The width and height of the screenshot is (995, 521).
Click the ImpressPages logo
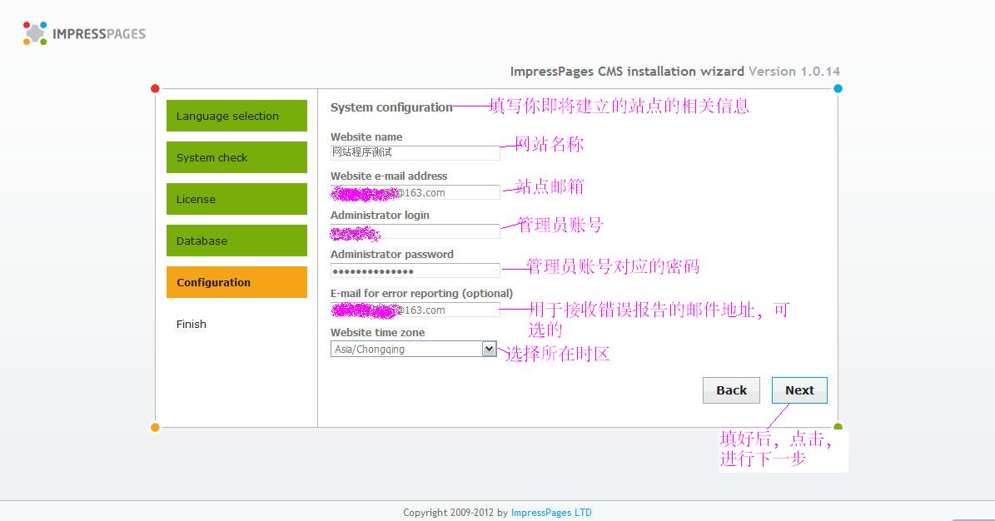84,33
